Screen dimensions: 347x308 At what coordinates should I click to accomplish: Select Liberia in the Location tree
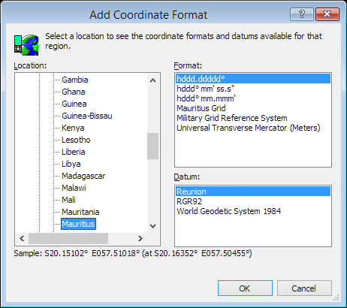click(74, 152)
